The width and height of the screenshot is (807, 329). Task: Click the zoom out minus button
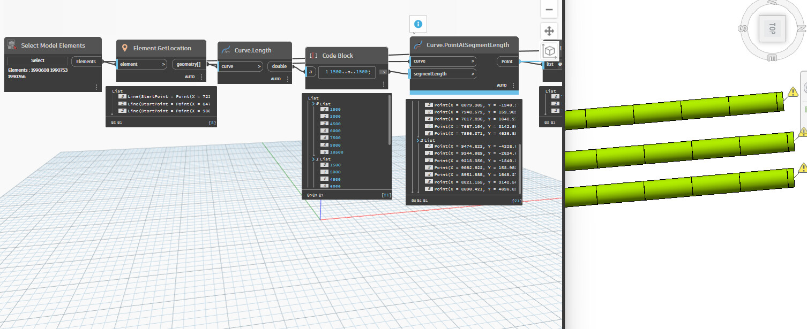[x=548, y=9]
